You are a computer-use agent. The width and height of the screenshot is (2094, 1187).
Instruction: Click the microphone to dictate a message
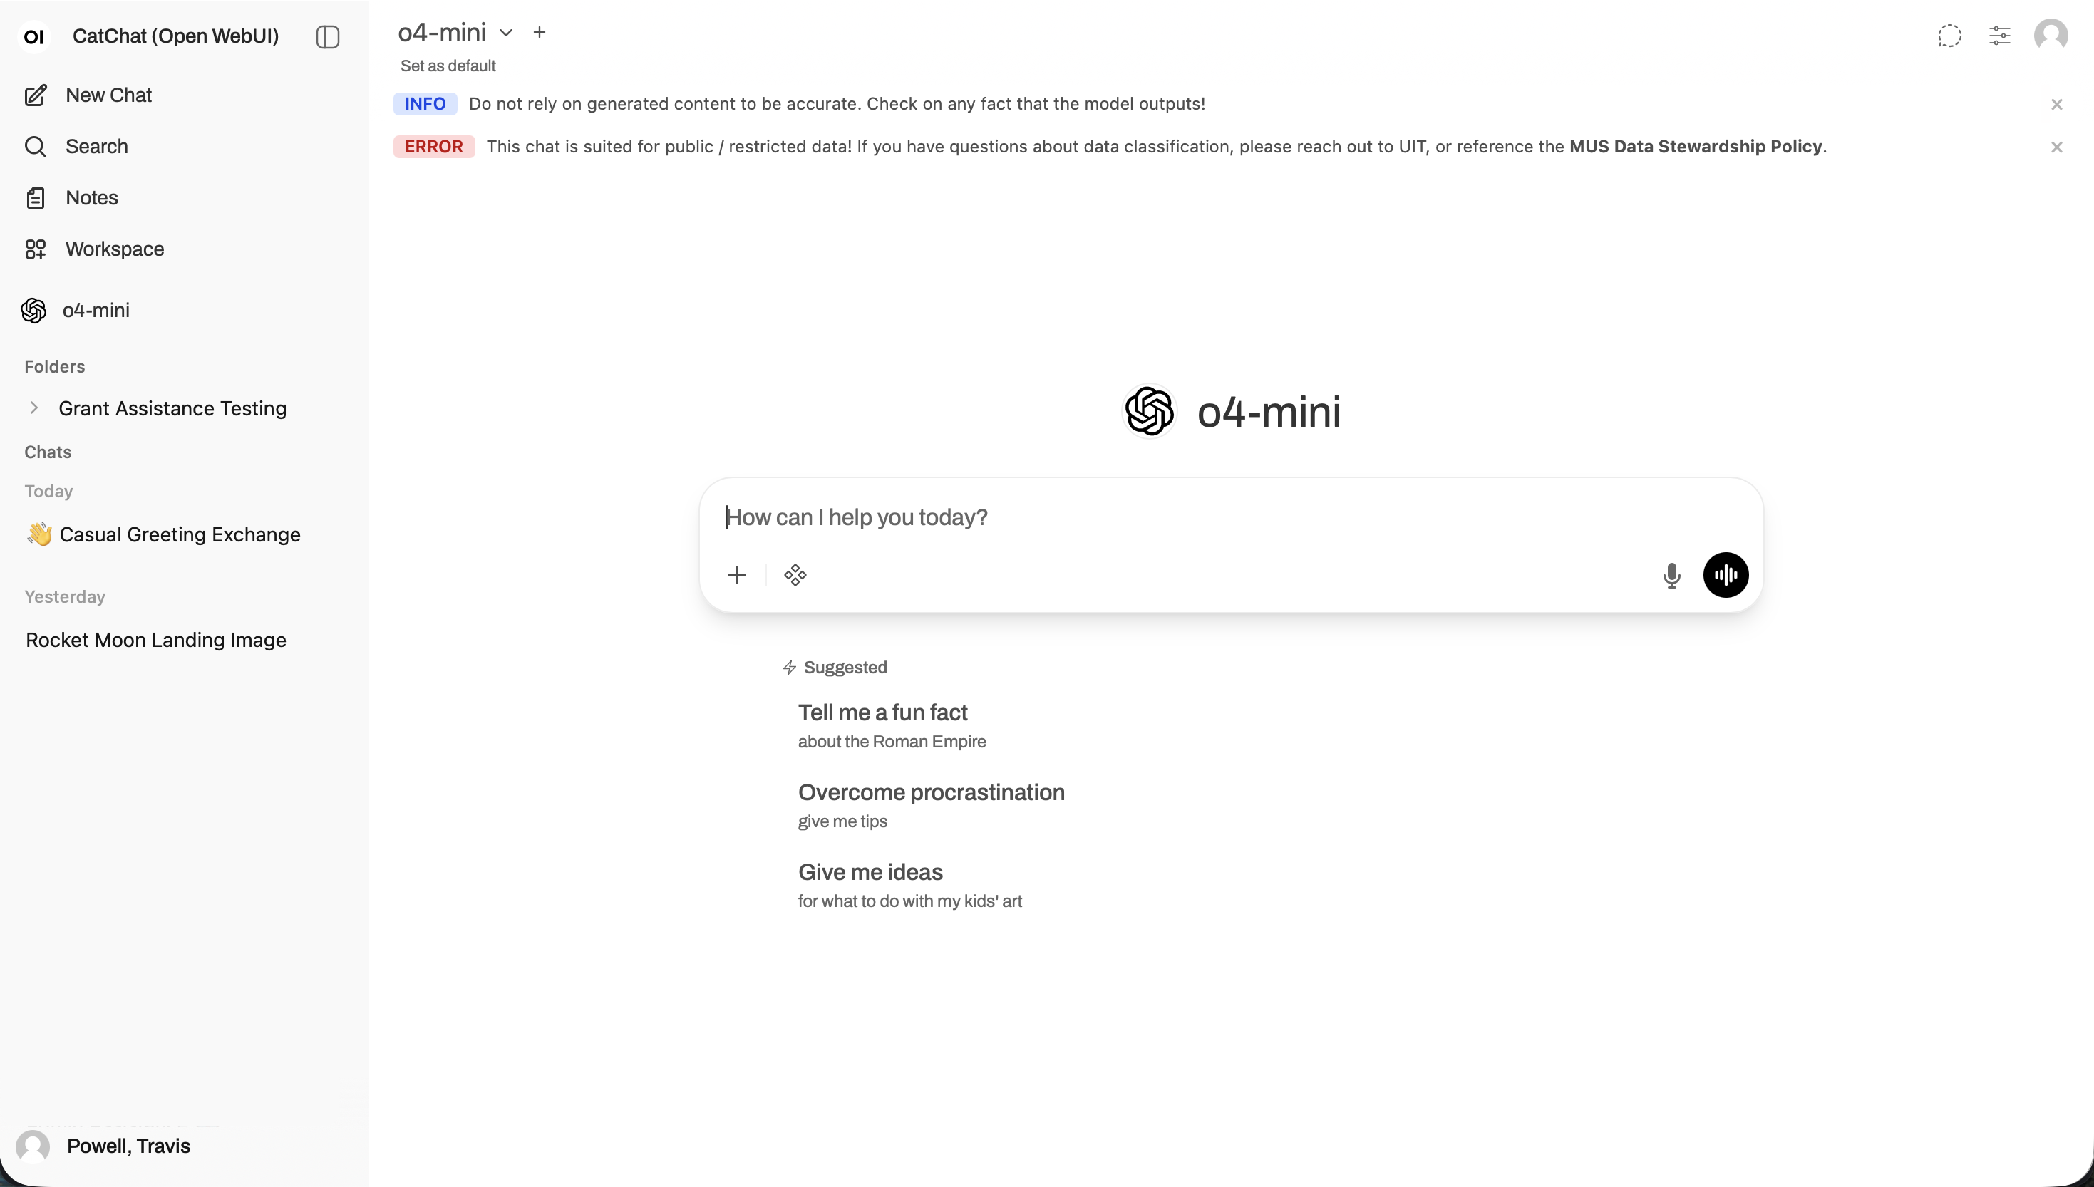click(x=1671, y=575)
